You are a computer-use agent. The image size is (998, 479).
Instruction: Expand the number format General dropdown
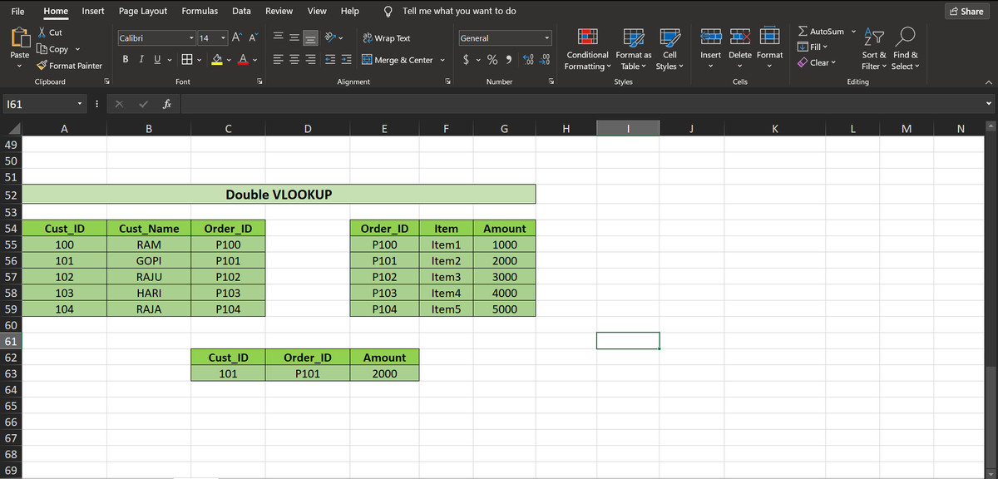coord(548,38)
